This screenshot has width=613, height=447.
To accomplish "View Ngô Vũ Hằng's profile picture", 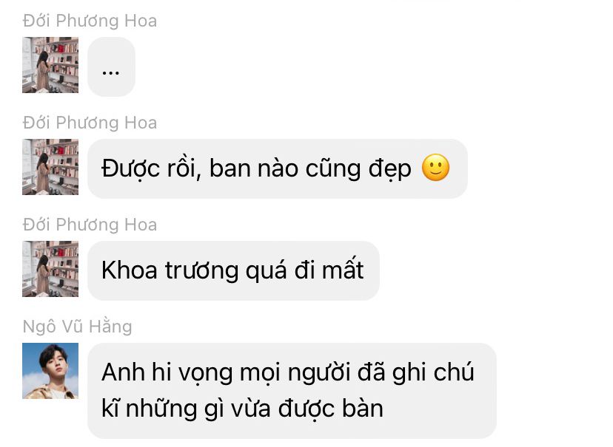I will (50, 371).
